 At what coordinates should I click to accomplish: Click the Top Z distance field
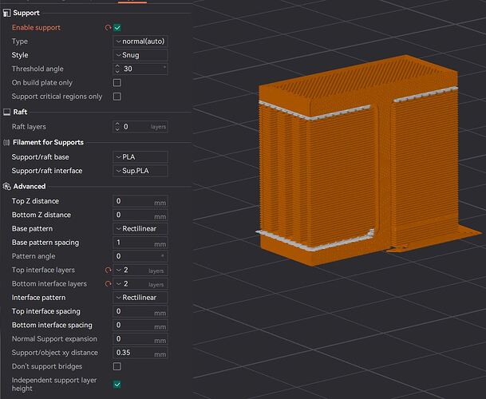140,201
